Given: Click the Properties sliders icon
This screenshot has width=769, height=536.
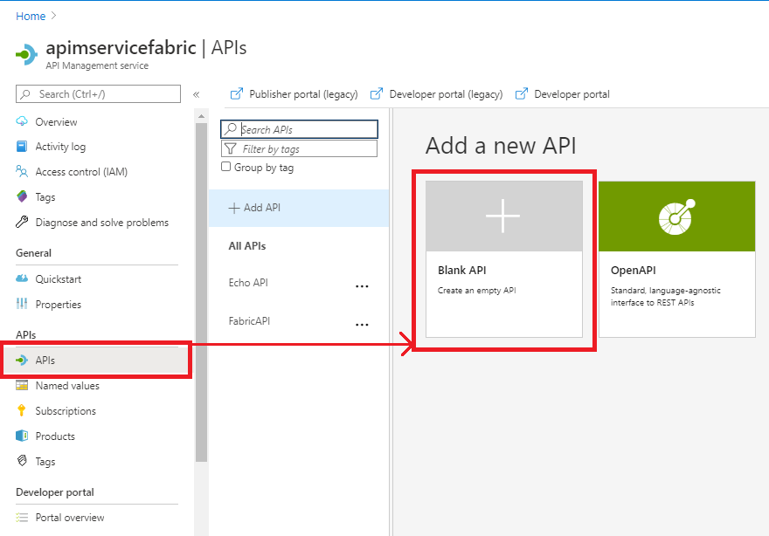Looking at the screenshot, I should click(x=22, y=304).
